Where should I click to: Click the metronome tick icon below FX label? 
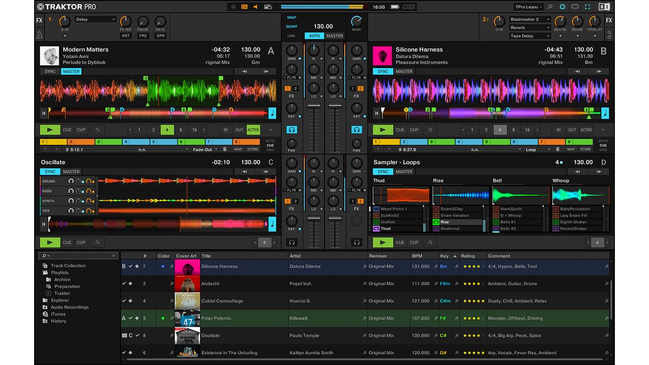pyautogui.click(x=38, y=34)
